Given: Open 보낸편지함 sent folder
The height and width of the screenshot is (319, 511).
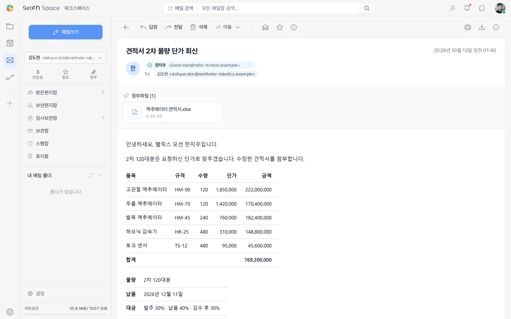Looking at the screenshot, I should pos(65,105).
